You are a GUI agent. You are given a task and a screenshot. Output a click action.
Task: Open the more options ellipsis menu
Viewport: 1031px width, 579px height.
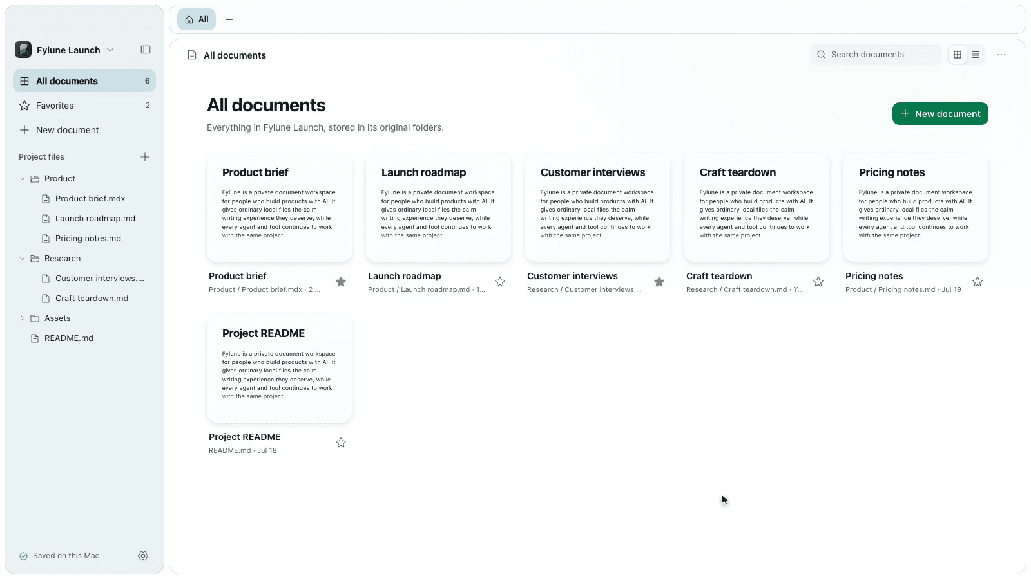tap(1001, 55)
